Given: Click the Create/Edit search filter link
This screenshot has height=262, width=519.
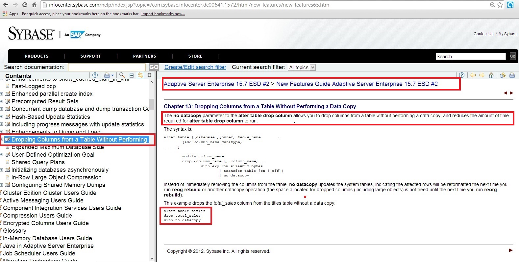Looking at the screenshot, I should coord(195,67).
